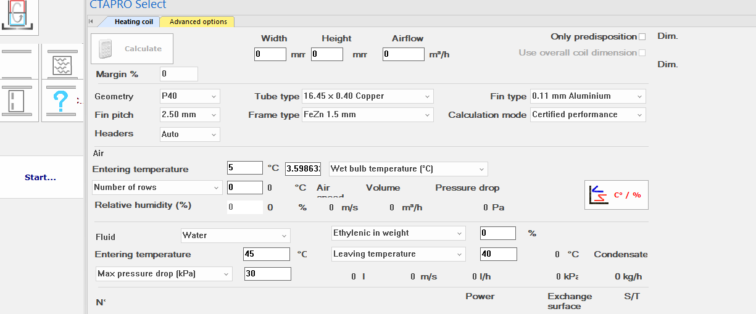The width and height of the screenshot is (756, 314).
Task: Click the Airflow input field
Action: [404, 54]
